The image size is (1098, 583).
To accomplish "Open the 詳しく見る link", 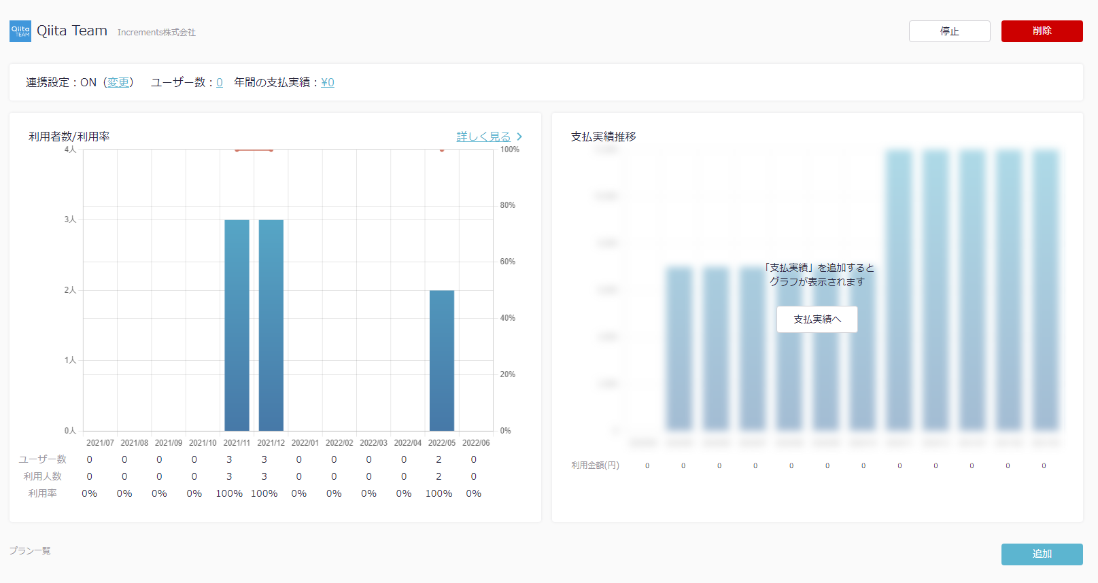I will point(483,137).
